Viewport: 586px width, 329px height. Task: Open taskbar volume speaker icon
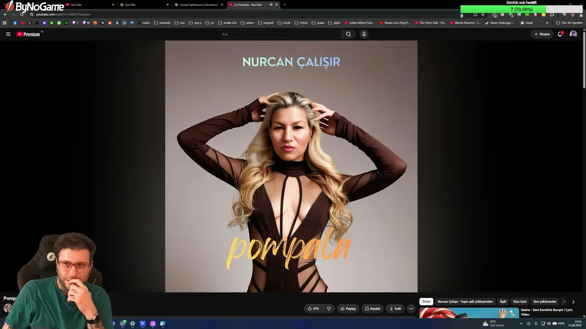548,324
